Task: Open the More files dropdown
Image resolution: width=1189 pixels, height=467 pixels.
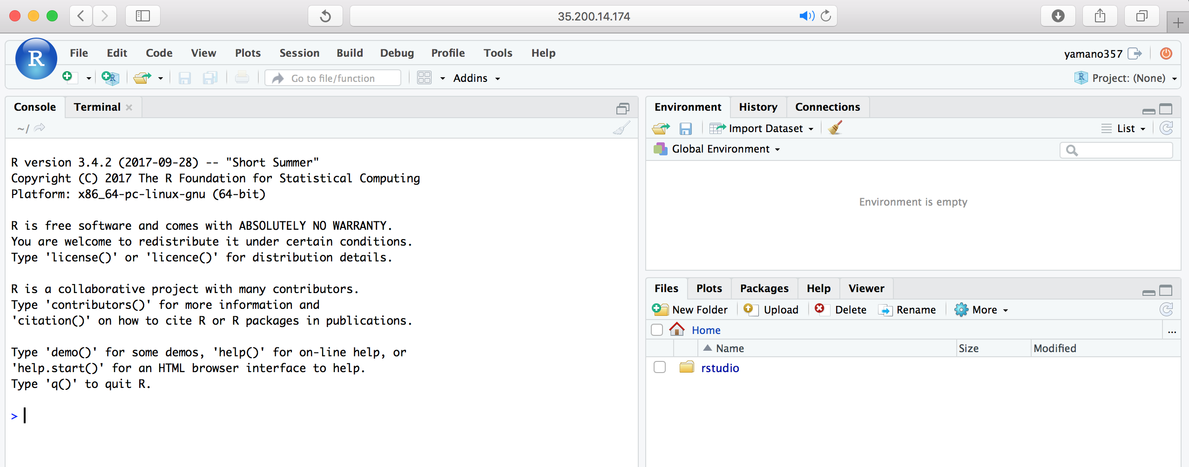Action: tap(981, 310)
